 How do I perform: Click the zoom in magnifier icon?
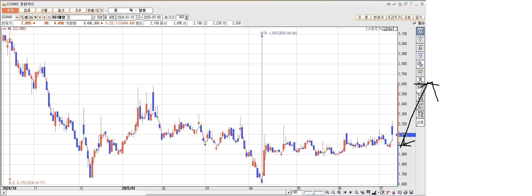click(327, 192)
